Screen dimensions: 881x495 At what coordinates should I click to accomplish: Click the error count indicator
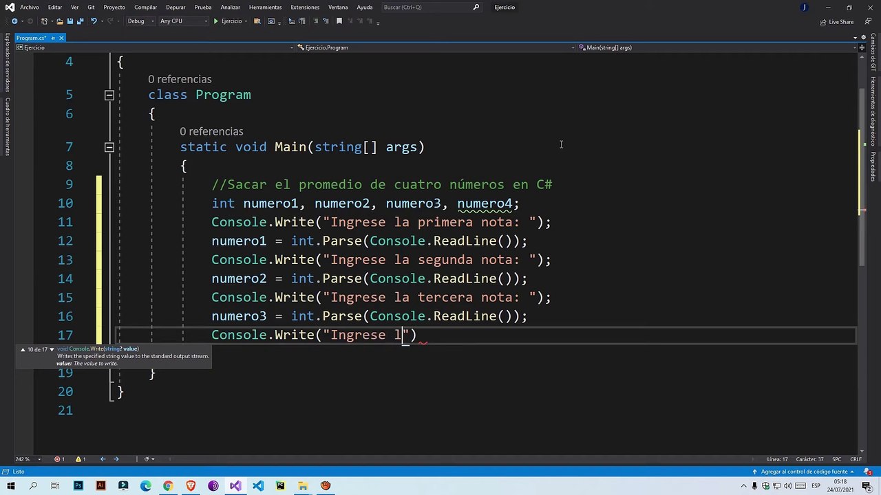click(60, 459)
